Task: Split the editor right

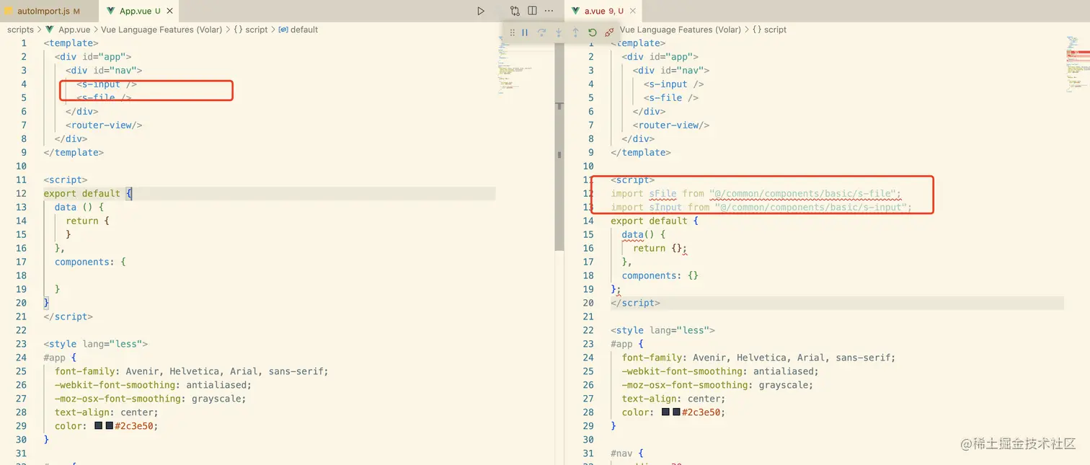Action: coord(532,11)
